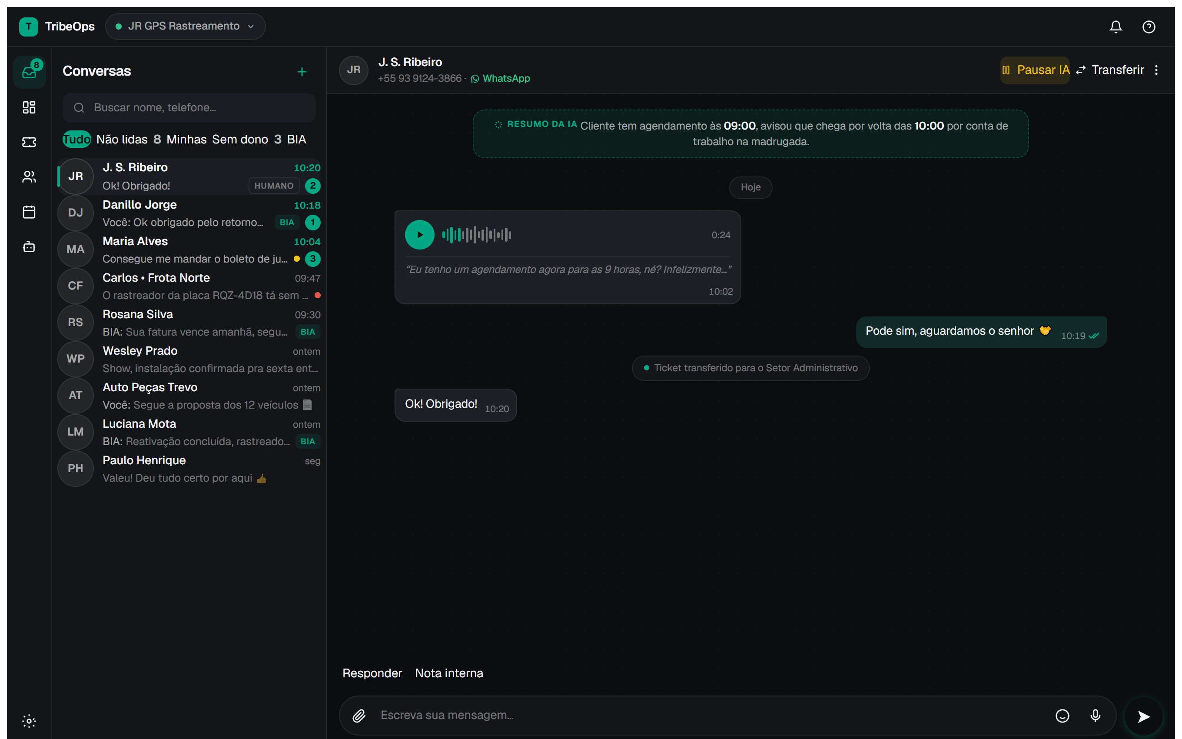Click the voice message transcription text
Image resolution: width=1182 pixels, height=739 pixels.
(568, 270)
